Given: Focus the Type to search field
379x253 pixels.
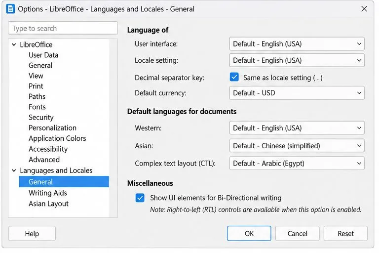Looking at the screenshot, I should [63, 28].
